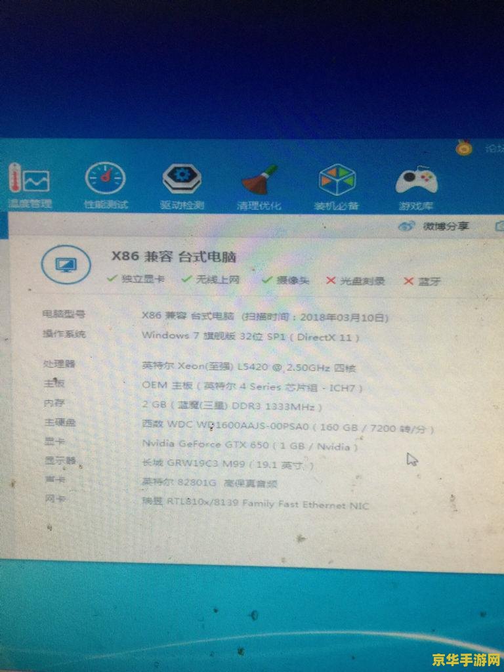Select the '英特尔 82801G 高保真音频' value
Viewport: 504px width, 672px height.
209,484
